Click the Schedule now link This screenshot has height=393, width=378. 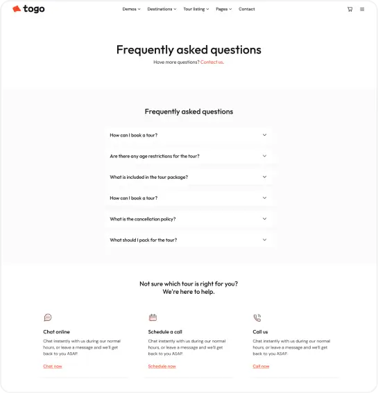(x=162, y=366)
